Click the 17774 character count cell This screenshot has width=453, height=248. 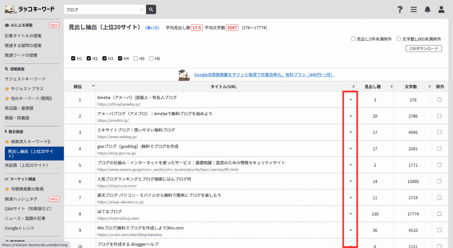pyautogui.click(x=413, y=214)
